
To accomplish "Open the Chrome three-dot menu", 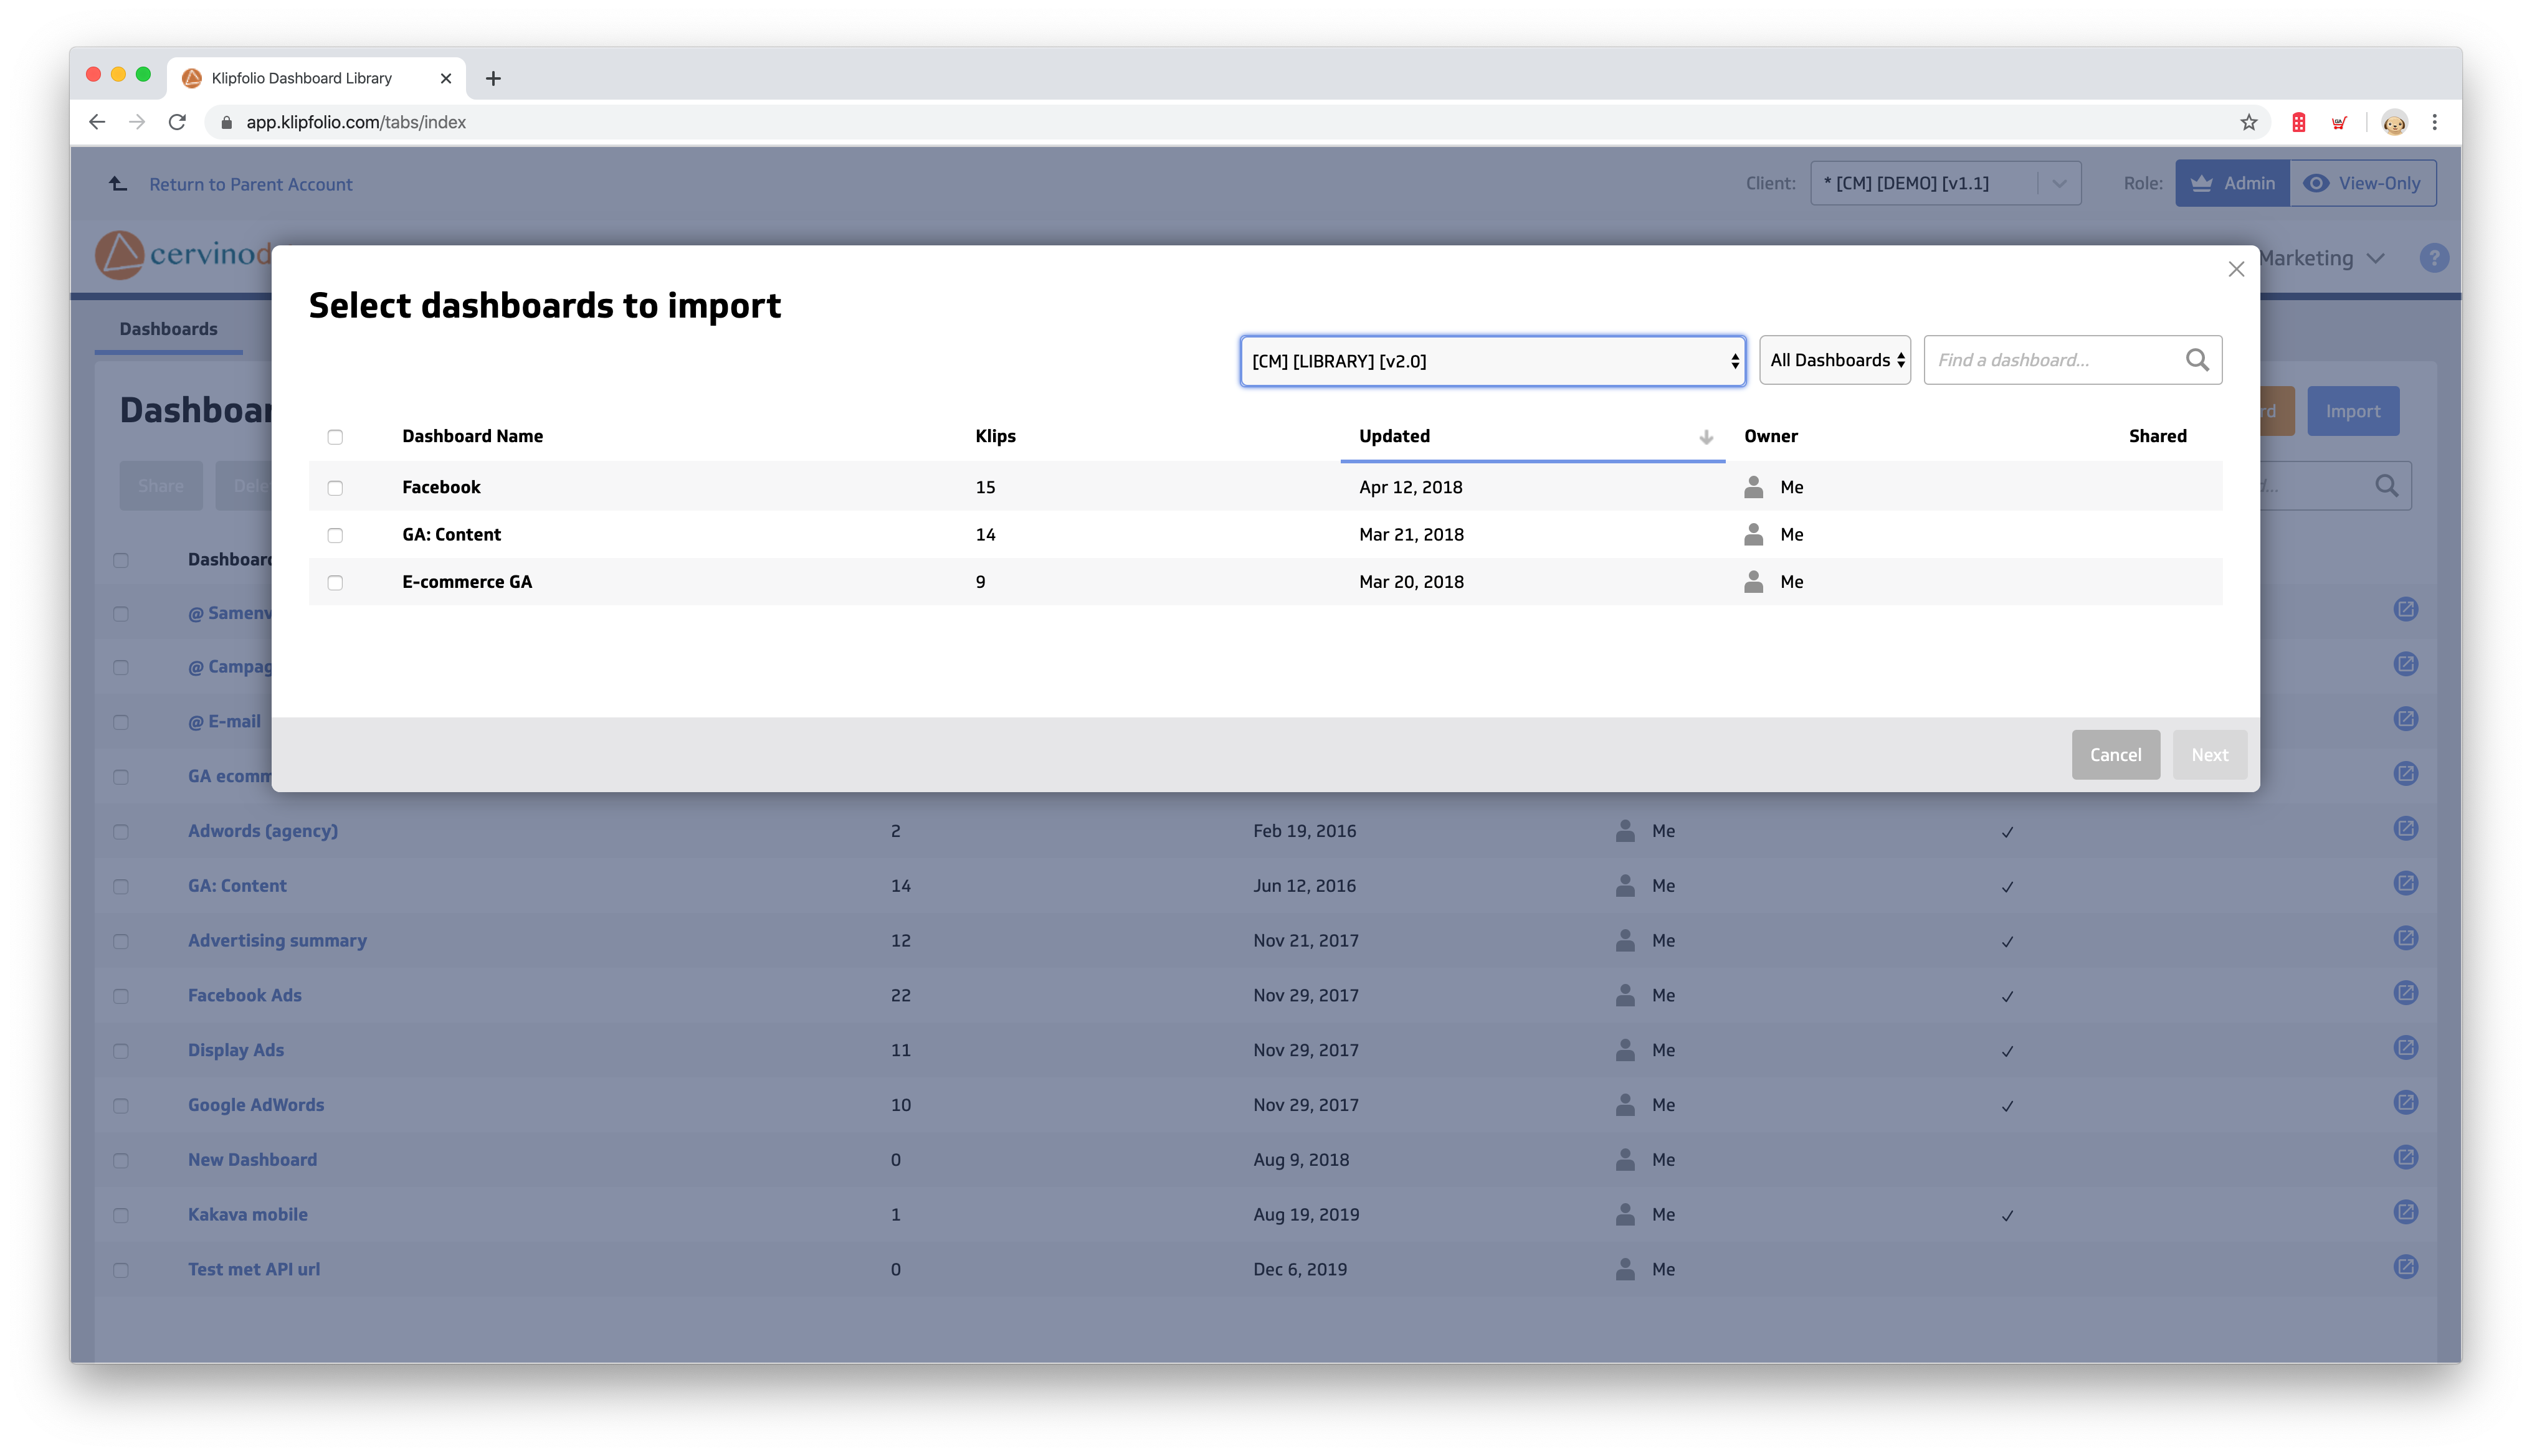I will [2434, 122].
